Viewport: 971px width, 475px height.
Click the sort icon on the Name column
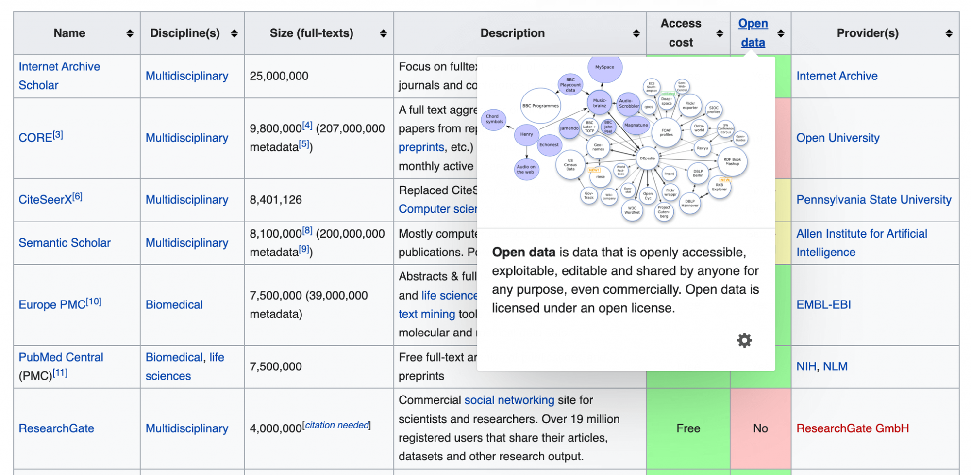130,33
